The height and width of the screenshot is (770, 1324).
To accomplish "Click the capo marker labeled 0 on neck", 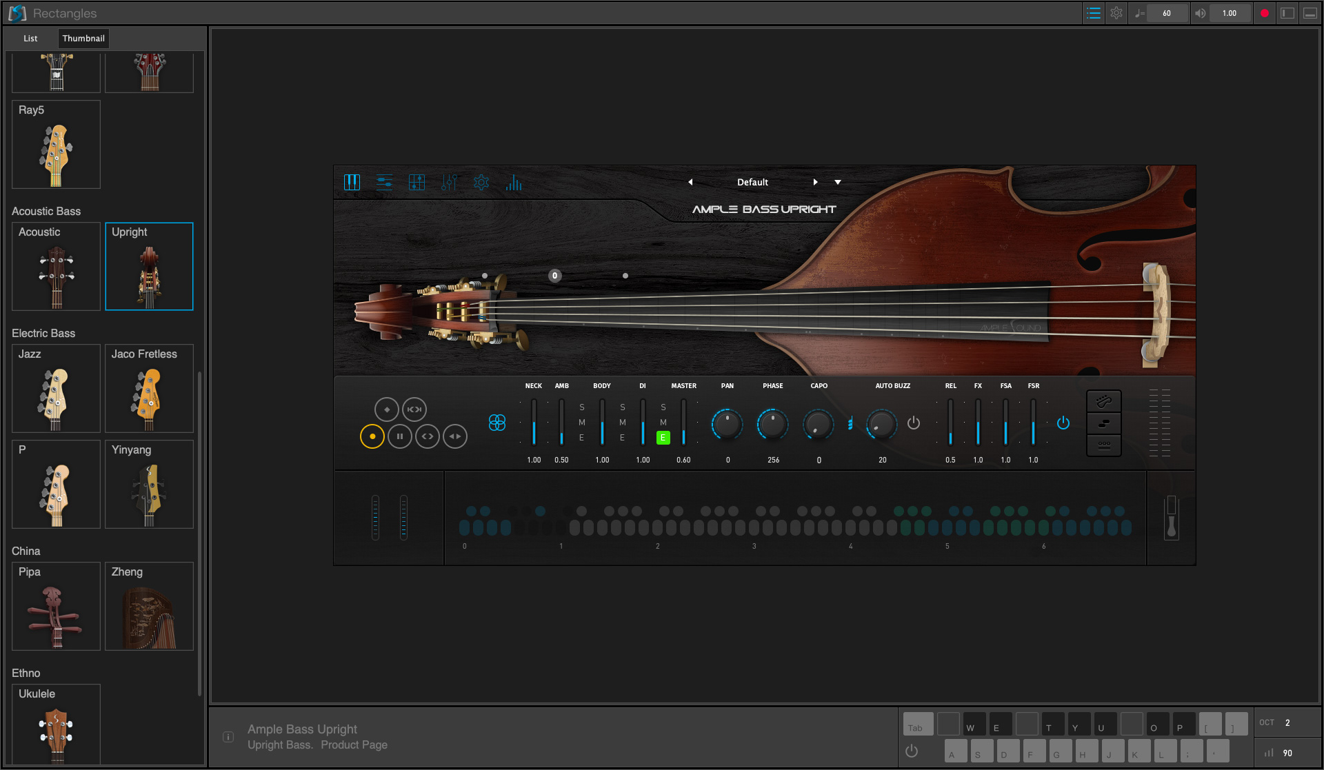I will click(x=554, y=276).
